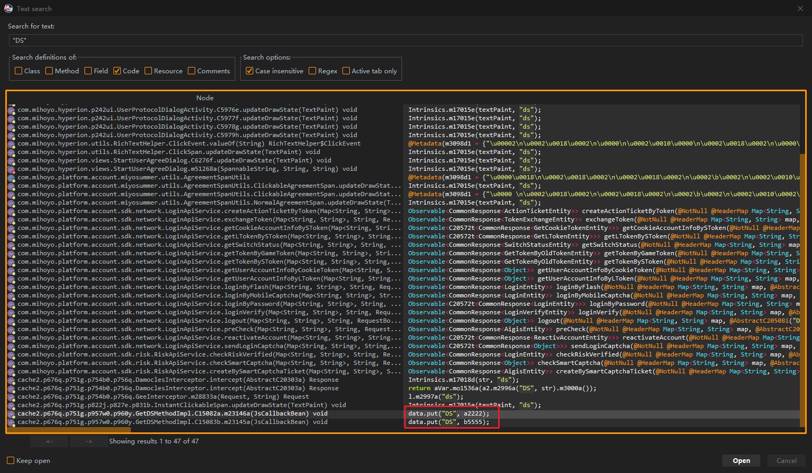The width and height of the screenshot is (812, 473).
Task: Click method icon of NormalAgreementSpan.updateDrawState row
Action: pos(12,203)
